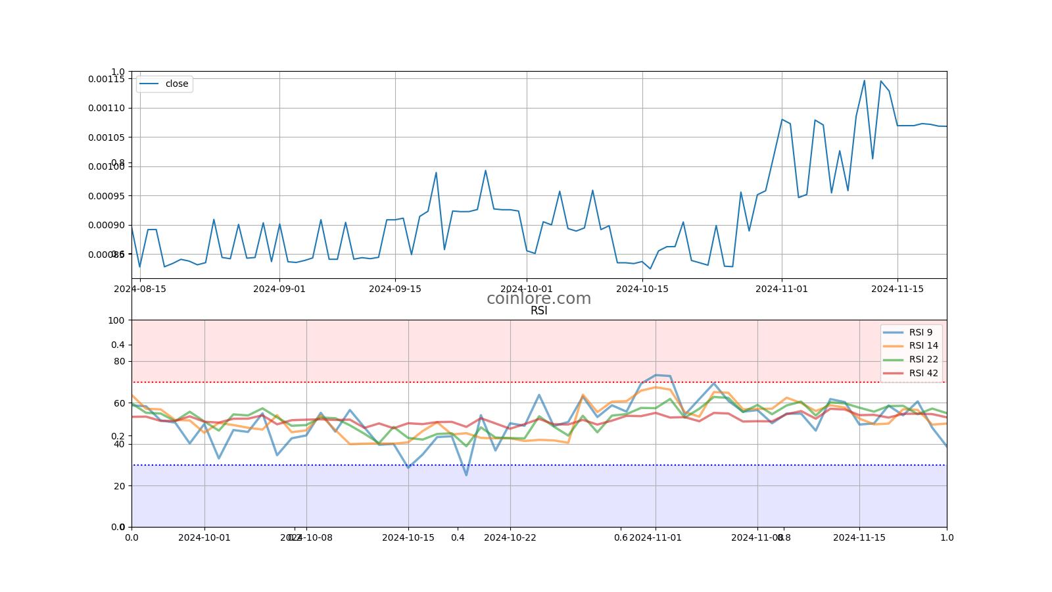Viewport: 1052px width, 592px height.
Task: Click the 2024-11-01 date under the RSI chart
Action: click(656, 537)
